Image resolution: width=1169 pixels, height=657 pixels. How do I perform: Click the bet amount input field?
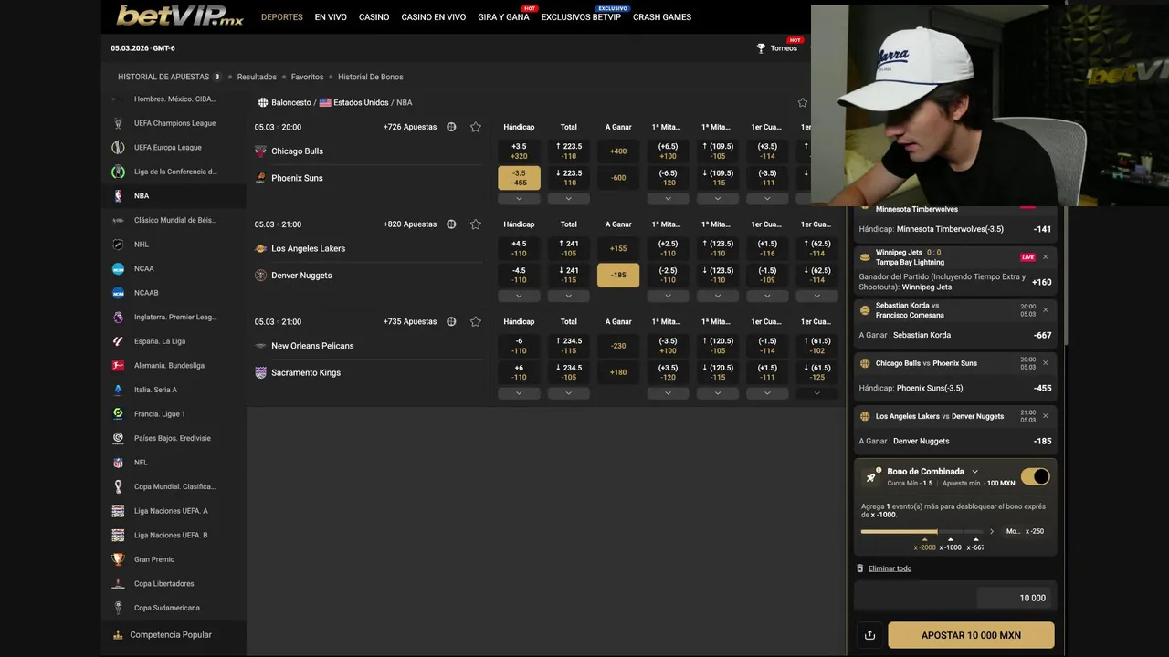pos(1014,598)
